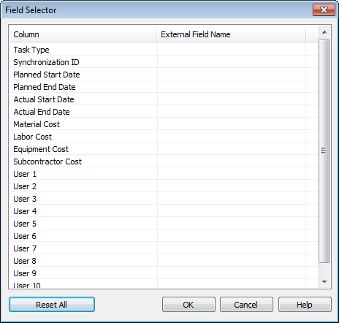Click the Reset All button
This screenshot has height=323, width=339.
click(x=52, y=305)
